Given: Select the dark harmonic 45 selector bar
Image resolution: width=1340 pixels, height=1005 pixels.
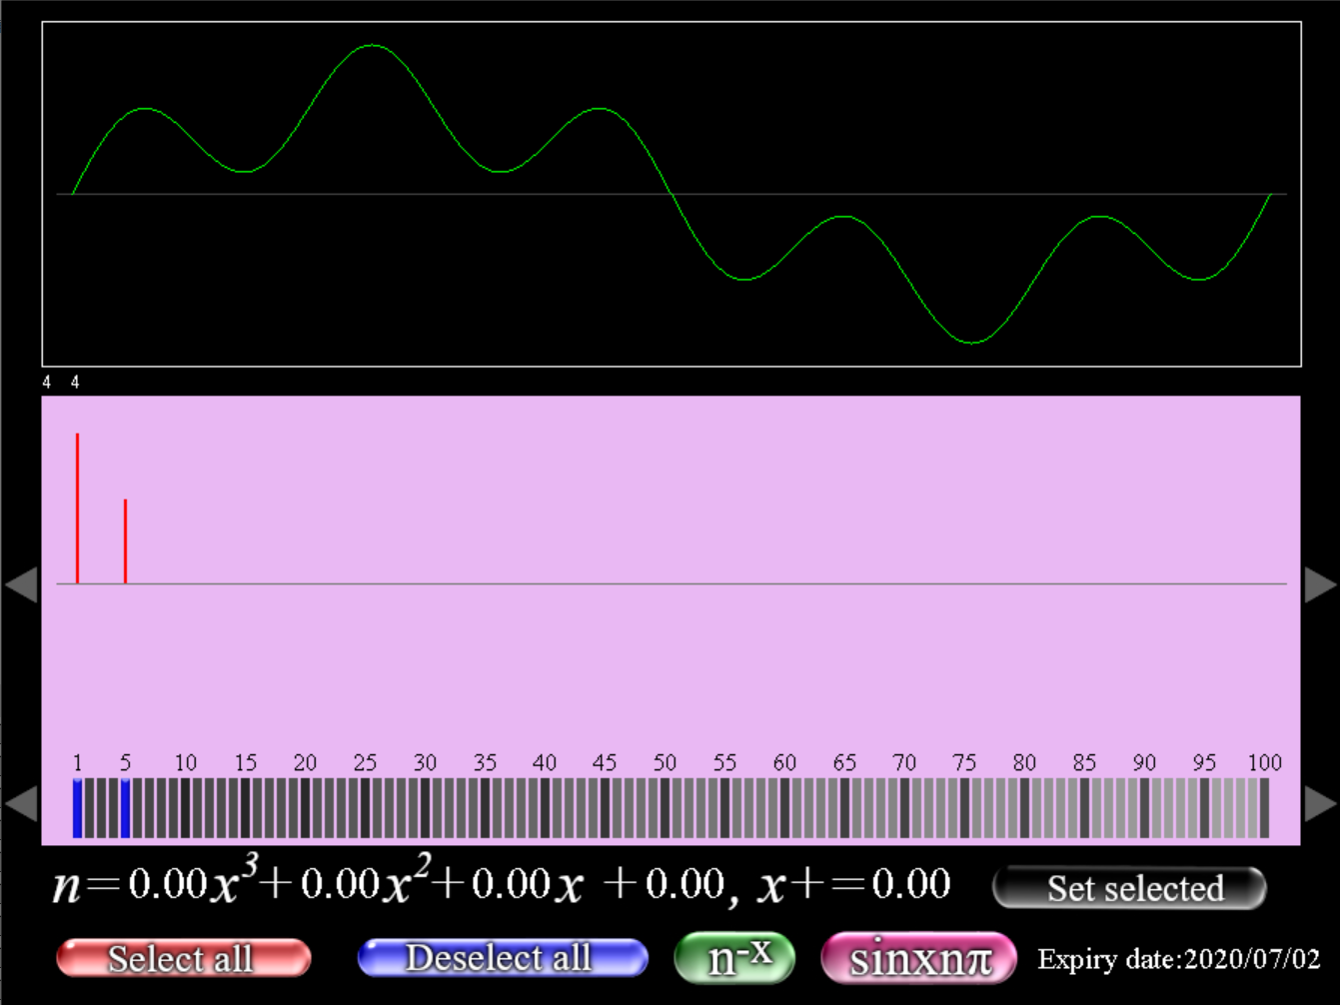Looking at the screenshot, I should [x=605, y=808].
